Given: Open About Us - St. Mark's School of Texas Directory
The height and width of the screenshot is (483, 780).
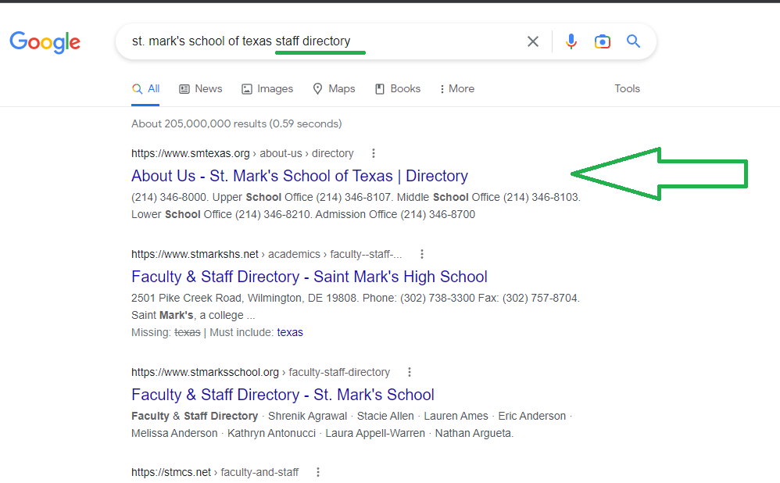Looking at the screenshot, I should point(299,176).
